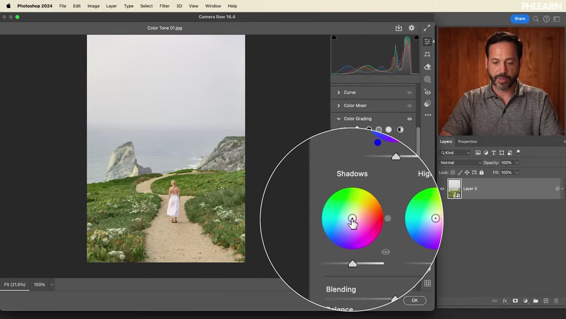
Task: Open the Normal blend mode dropdown
Action: (460, 163)
